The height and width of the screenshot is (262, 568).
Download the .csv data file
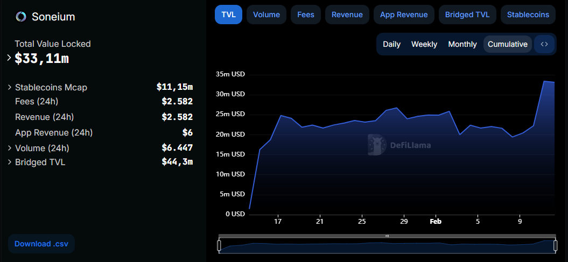click(x=41, y=244)
